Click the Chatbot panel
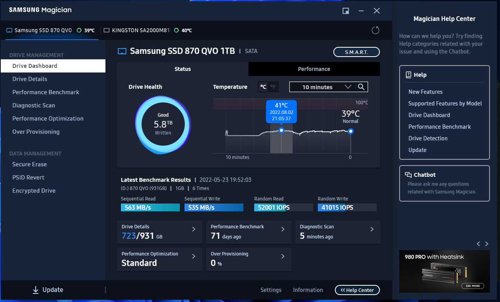This screenshot has width=500, height=302. [445, 183]
